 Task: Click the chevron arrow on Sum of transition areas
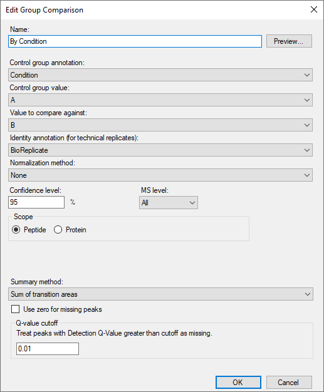coord(308,294)
